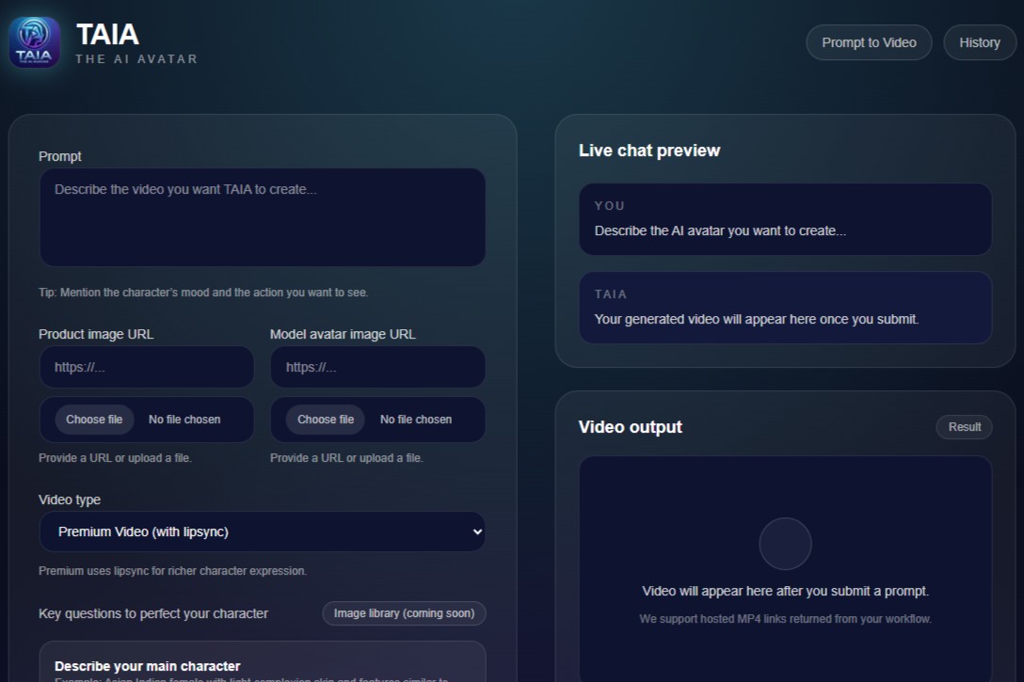Click into the Model avatar image URL field
1024x682 pixels.
(x=377, y=368)
